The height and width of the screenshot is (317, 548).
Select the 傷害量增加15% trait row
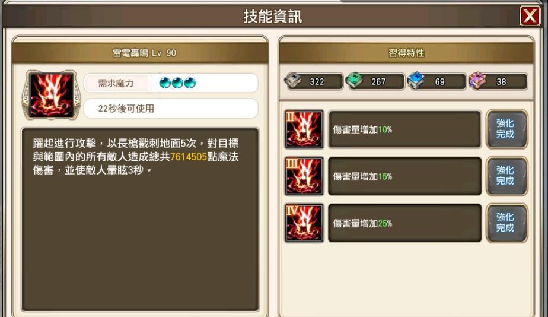point(404,176)
